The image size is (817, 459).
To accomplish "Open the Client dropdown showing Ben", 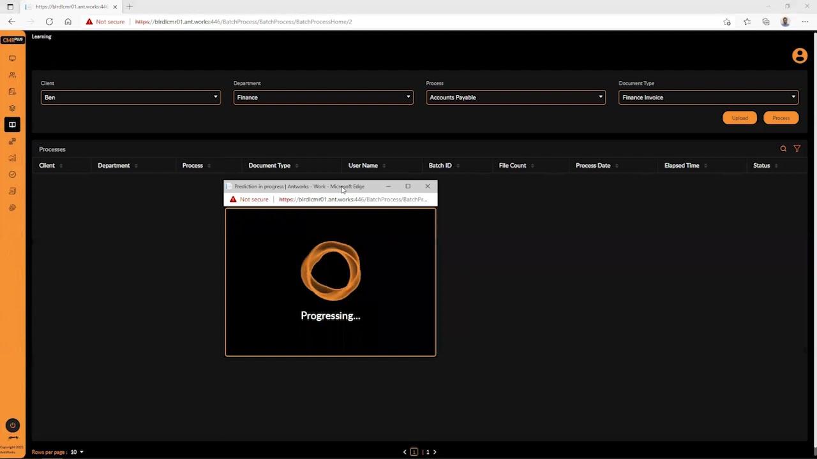I will tap(131, 98).
